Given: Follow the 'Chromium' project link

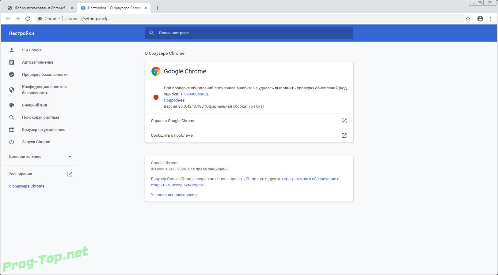Looking at the screenshot, I should pyautogui.click(x=255, y=179).
